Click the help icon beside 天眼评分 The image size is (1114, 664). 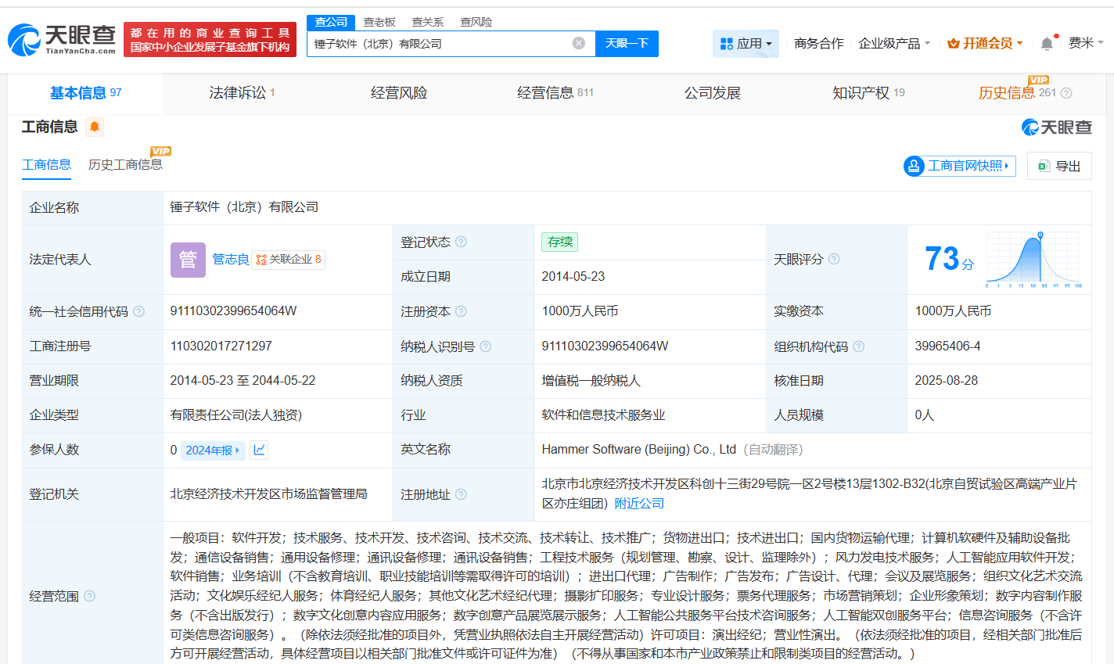pyautogui.click(x=834, y=259)
